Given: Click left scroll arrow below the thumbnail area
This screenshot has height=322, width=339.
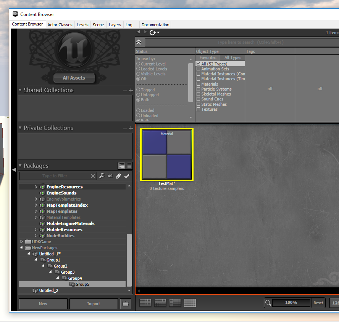Looking at the screenshot, I should click(139, 291).
